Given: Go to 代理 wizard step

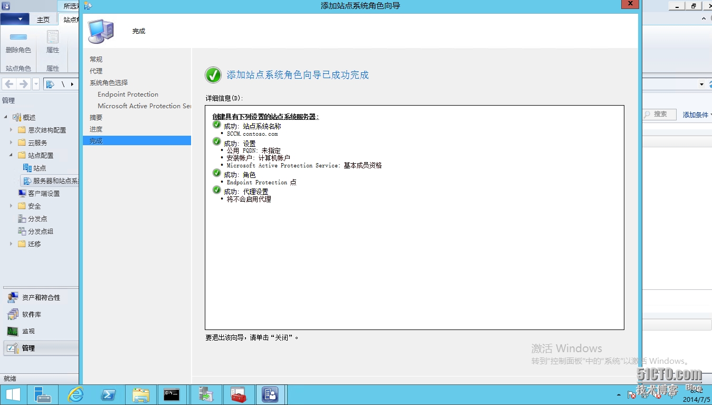Looking at the screenshot, I should coord(96,71).
